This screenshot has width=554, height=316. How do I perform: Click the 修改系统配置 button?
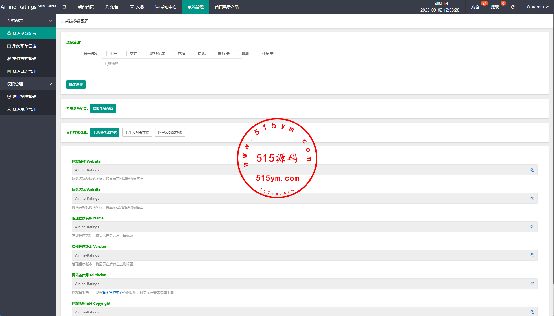coord(103,108)
